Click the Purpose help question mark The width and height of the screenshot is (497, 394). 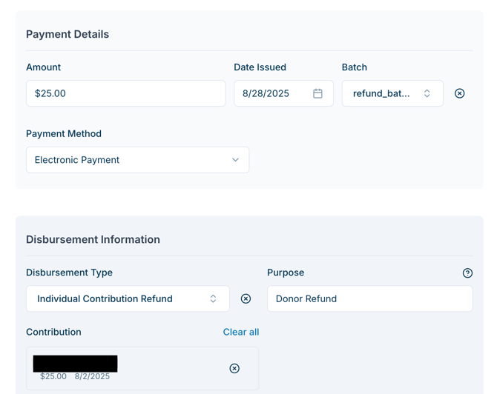point(467,273)
